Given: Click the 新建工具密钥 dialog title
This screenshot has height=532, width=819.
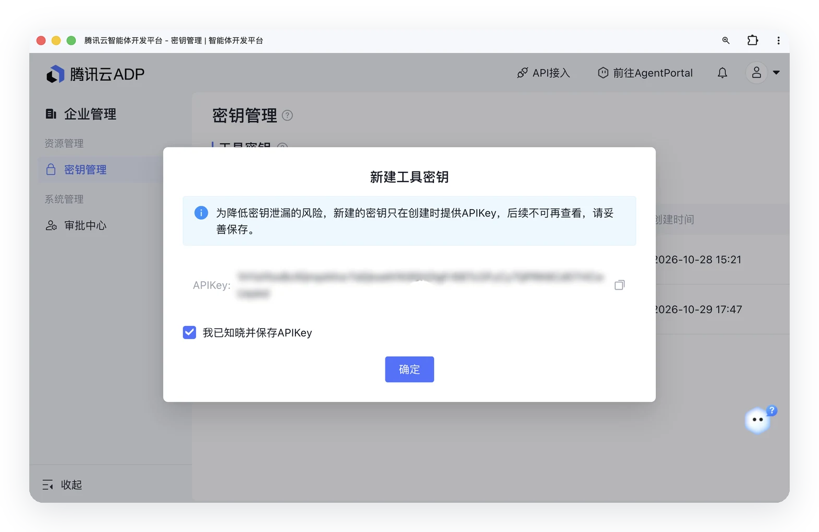Looking at the screenshot, I should [409, 177].
